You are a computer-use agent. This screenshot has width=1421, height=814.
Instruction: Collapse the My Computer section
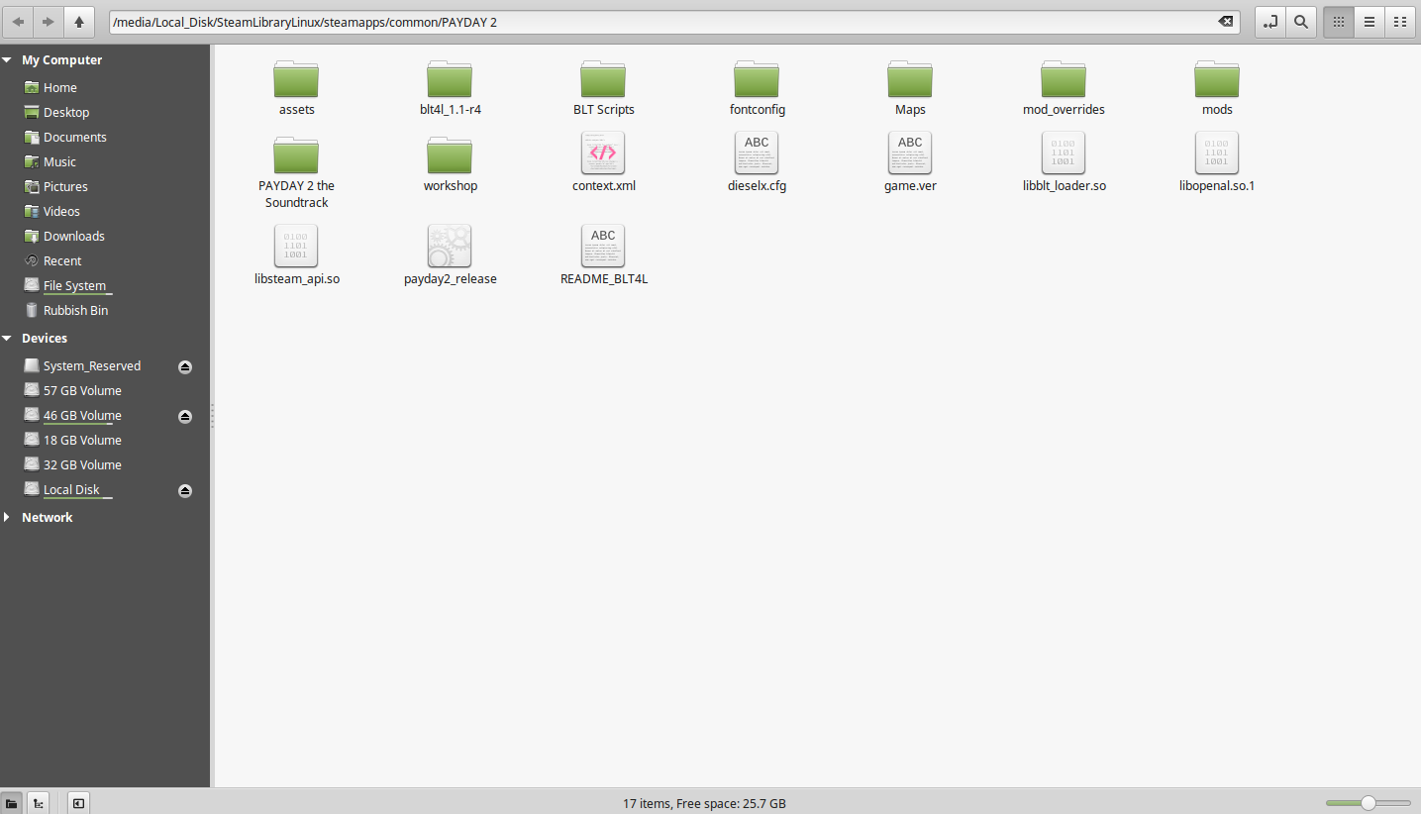(x=9, y=60)
